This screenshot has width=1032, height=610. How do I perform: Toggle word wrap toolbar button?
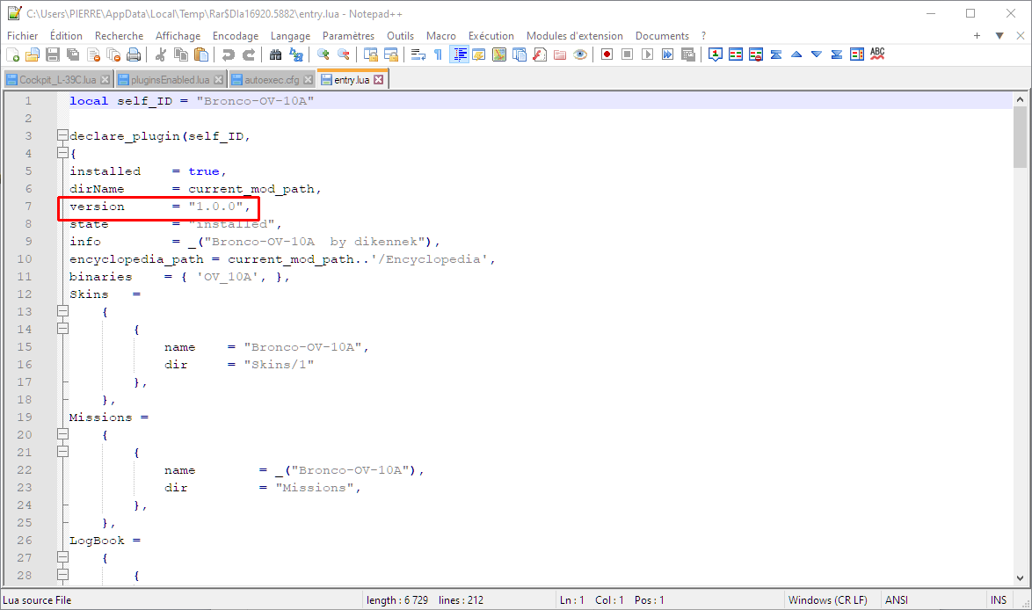[418, 54]
